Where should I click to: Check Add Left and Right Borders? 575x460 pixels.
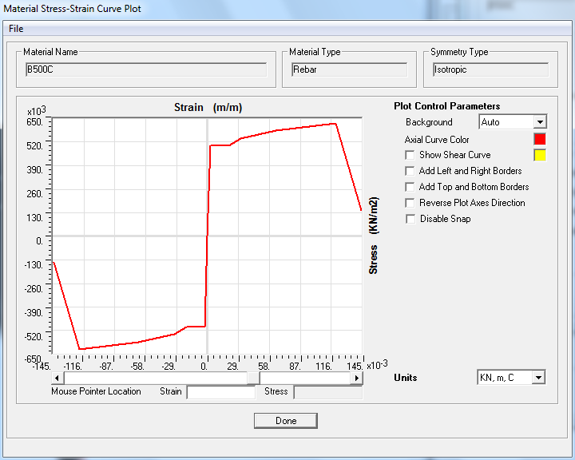(x=410, y=171)
